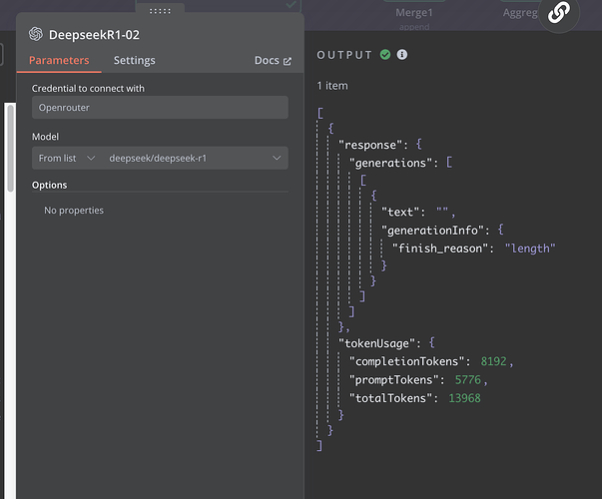Open the link icon button top right
The width and height of the screenshot is (602, 499).
(x=559, y=12)
